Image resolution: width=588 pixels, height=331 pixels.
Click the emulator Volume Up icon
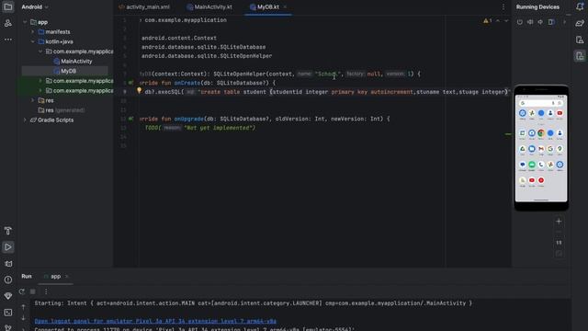click(530, 22)
